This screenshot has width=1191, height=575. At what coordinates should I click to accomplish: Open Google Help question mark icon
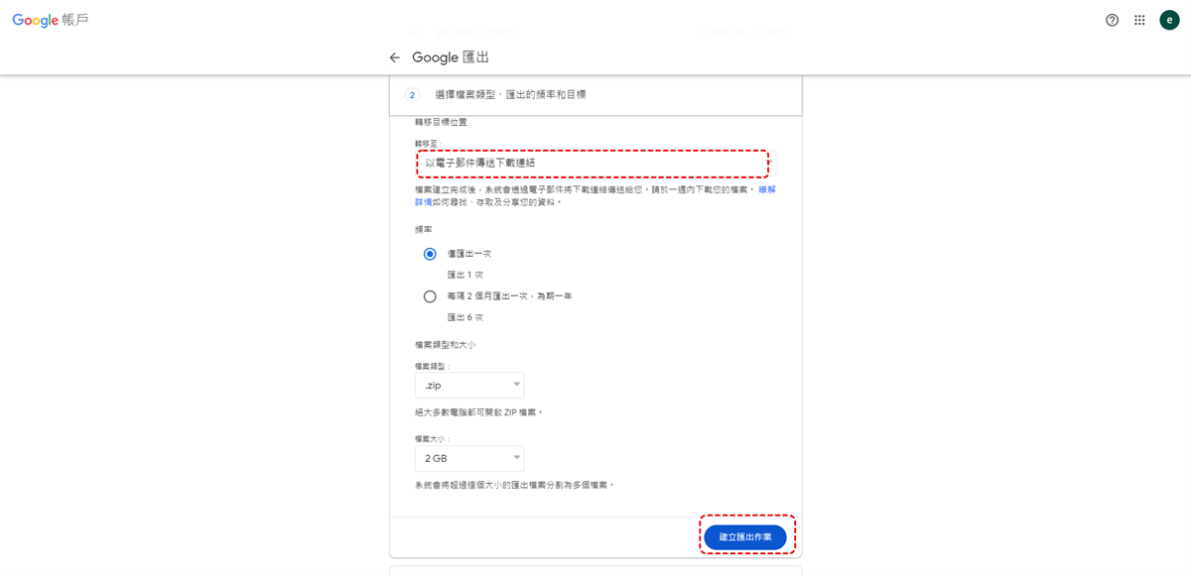click(x=1112, y=20)
